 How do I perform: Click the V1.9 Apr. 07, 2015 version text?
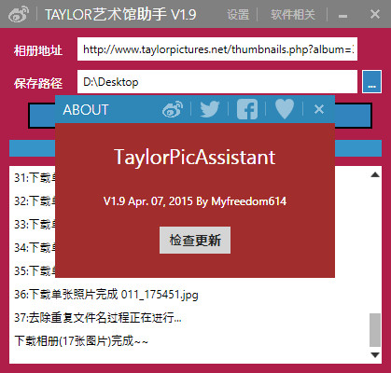click(x=195, y=201)
